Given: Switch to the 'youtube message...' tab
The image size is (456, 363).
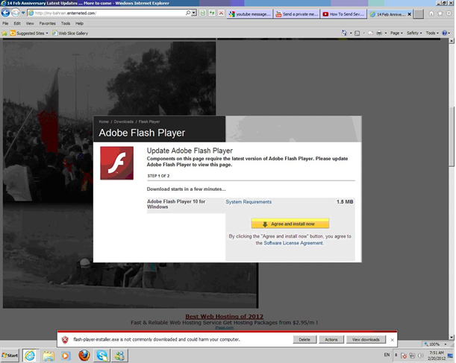Looking at the screenshot, I should tap(250, 14).
